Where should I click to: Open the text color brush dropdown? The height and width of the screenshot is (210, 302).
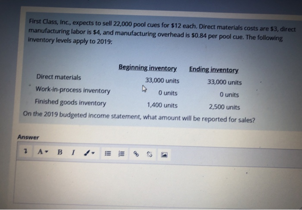[x=89, y=153]
